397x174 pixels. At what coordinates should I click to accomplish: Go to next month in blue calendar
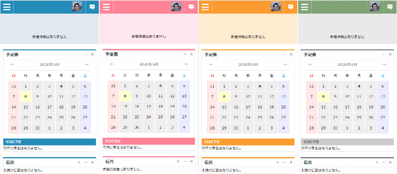pos(86,65)
